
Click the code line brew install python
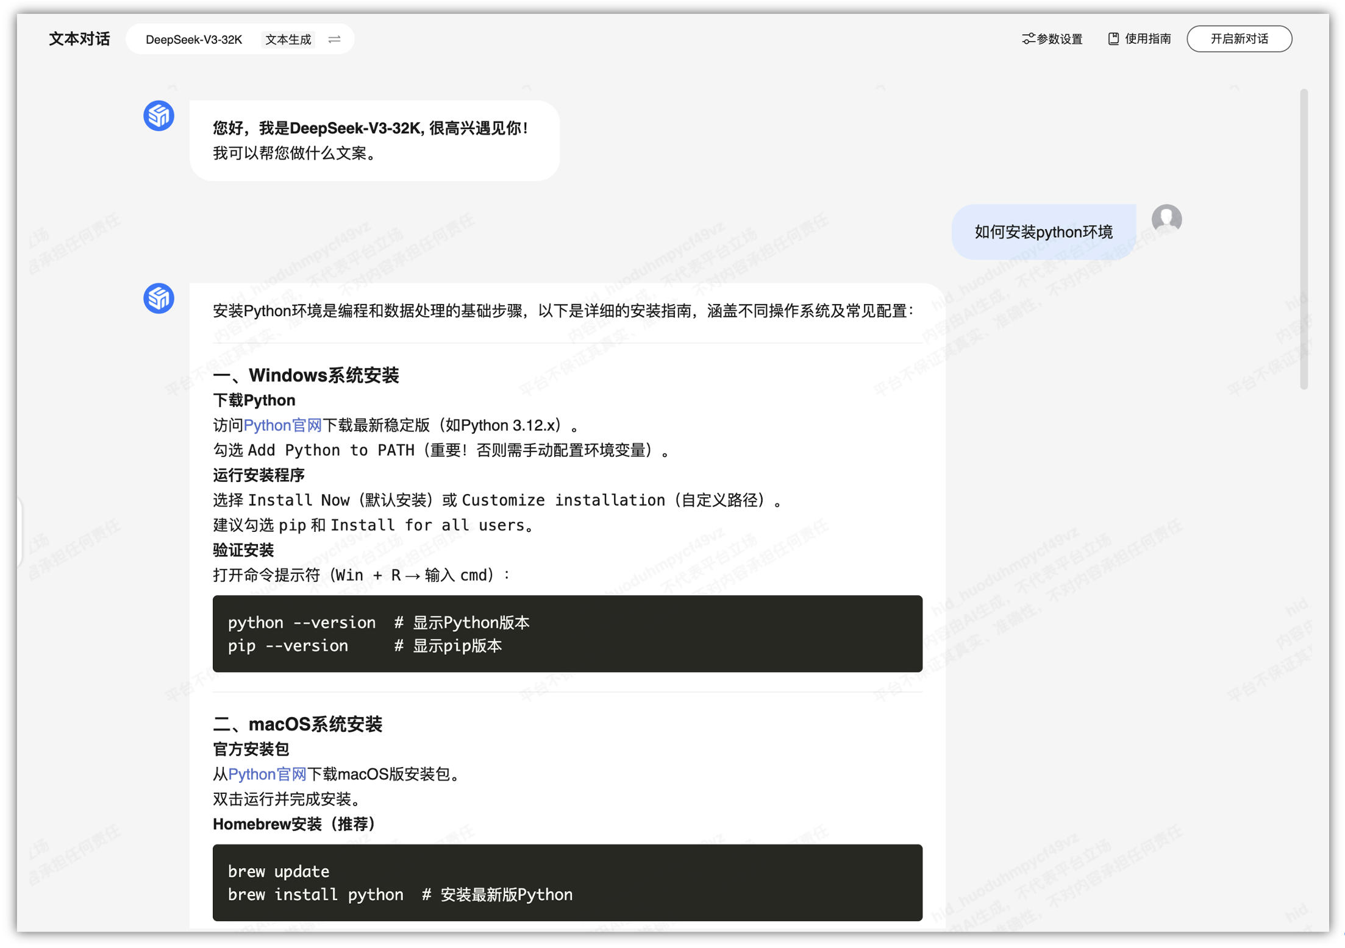coord(400,895)
